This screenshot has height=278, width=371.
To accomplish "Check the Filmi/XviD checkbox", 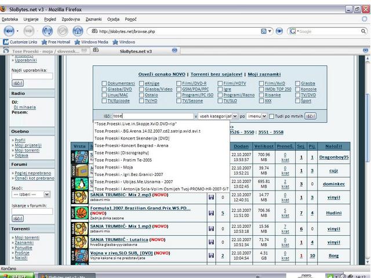I will tap(261, 83).
